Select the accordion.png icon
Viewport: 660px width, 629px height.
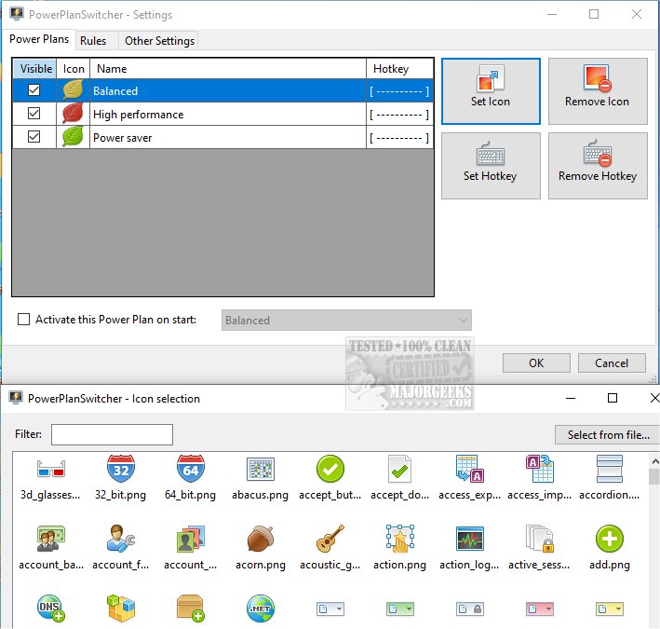609,469
